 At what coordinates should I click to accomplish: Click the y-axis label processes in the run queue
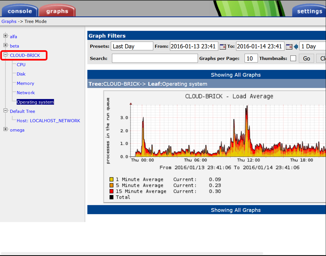108,131
